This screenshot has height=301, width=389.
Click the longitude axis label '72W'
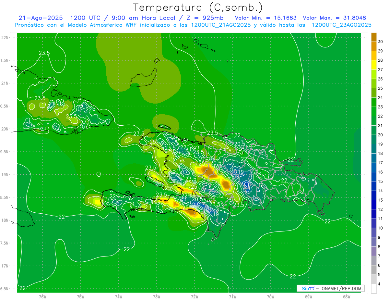tap(194, 297)
